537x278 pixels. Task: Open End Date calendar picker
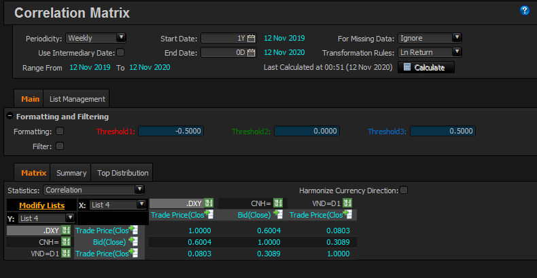[x=251, y=53]
